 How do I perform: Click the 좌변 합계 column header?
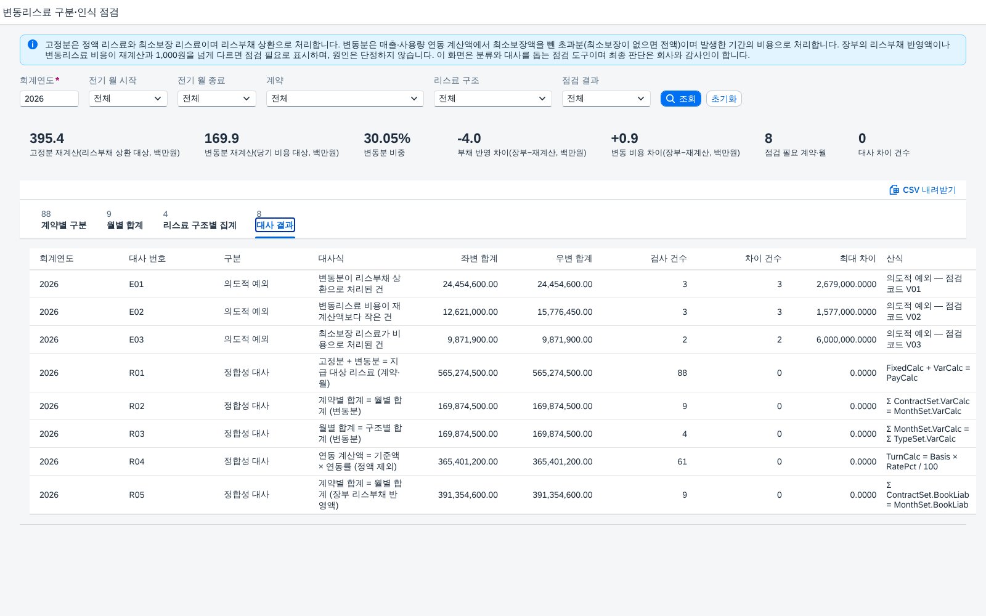(479, 259)
